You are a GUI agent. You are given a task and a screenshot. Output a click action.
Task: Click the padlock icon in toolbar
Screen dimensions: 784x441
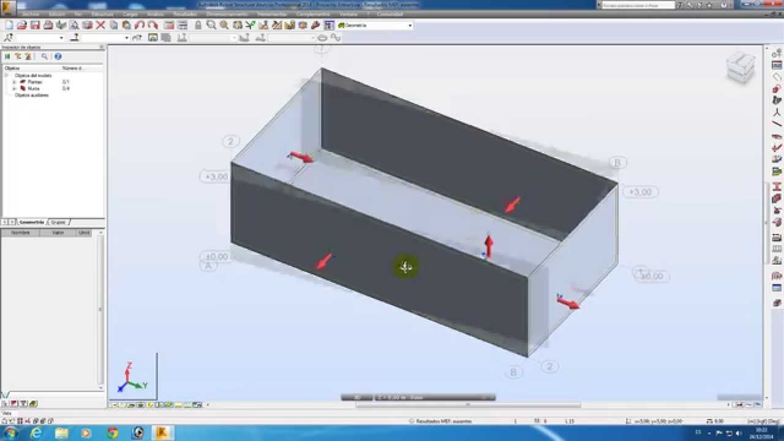click(x=198, y=25)
